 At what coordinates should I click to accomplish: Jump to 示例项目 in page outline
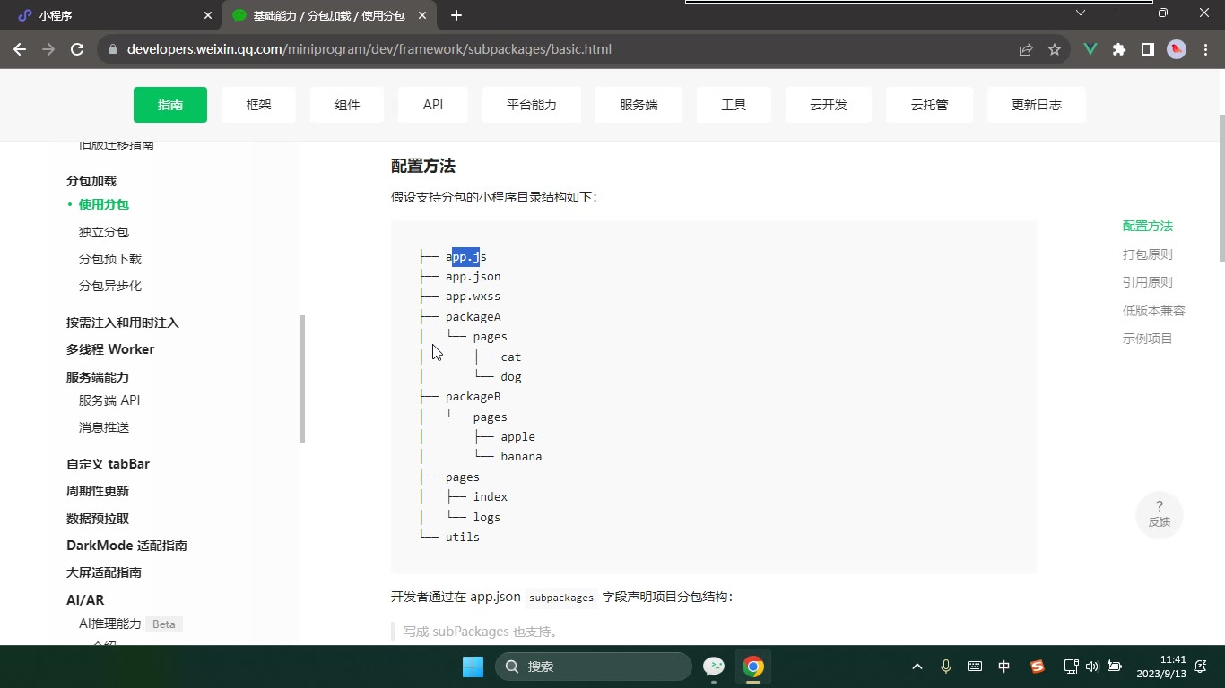[x=1148, y=339]
